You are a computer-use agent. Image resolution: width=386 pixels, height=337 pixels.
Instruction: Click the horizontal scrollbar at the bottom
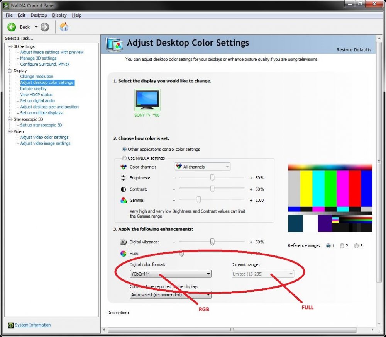(x=232, y=330)
